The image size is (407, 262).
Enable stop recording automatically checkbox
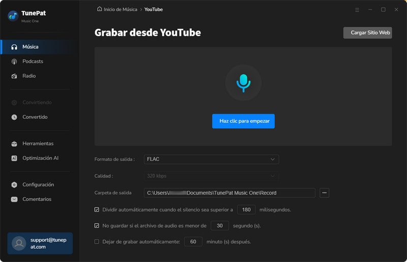coord(97,242)
